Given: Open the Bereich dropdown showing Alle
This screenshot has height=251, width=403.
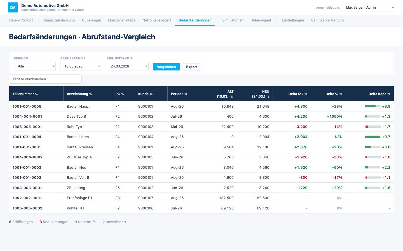Looking at the screenshot, I should [35, 66].
